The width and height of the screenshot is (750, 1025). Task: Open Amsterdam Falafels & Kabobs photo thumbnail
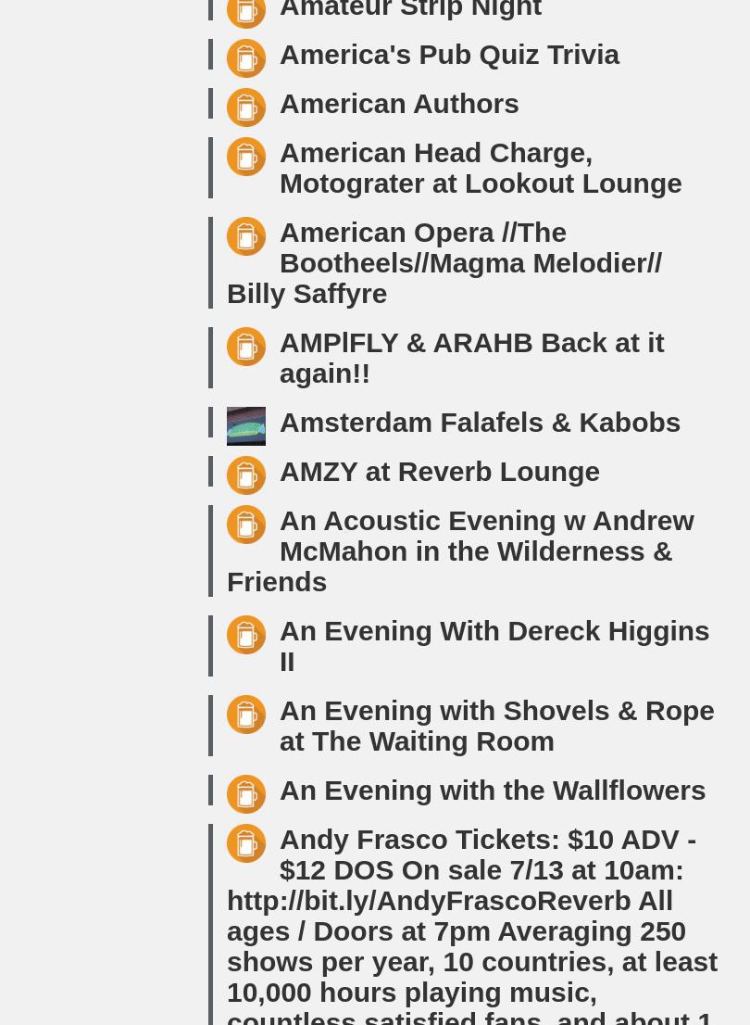(x=246, y=426)
